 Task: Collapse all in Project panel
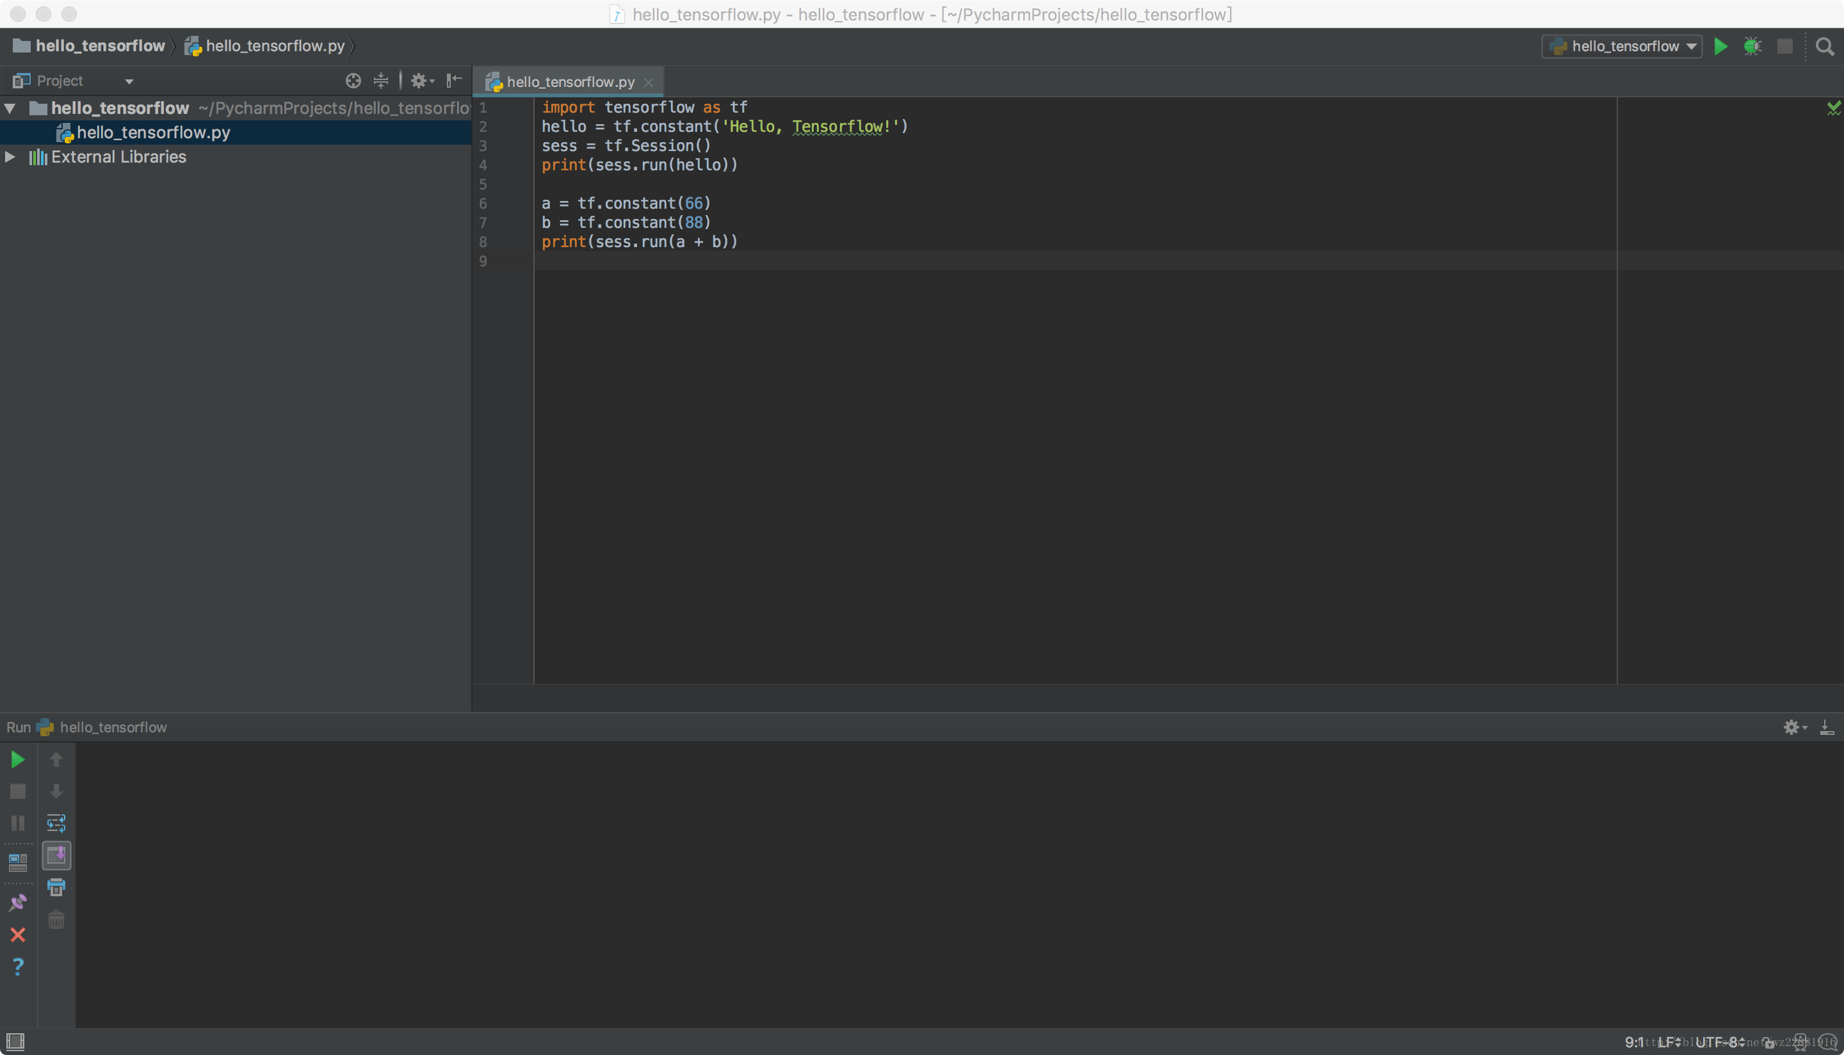pos(381,81)
